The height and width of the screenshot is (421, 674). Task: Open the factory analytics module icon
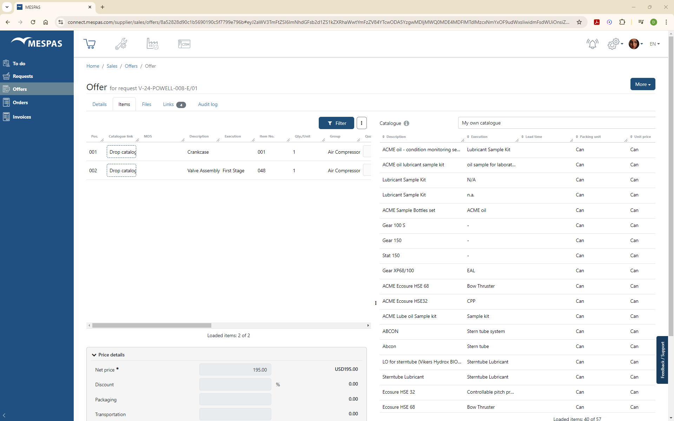click(153, 44)
